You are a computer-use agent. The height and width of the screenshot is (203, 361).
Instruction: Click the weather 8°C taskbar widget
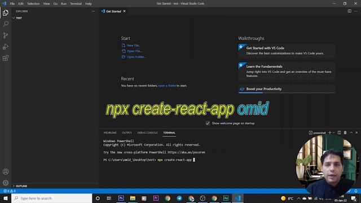(x=287, y=198)
